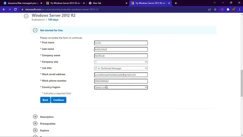Bookmark this page with the star icon

pos(215,10)
